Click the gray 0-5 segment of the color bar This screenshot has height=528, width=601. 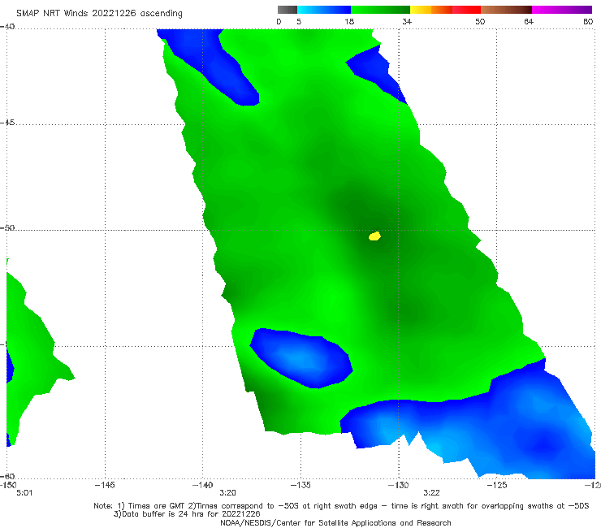[288, 10]
